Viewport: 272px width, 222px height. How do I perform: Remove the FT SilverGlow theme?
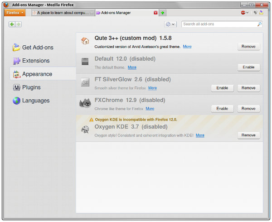(248, 88)
